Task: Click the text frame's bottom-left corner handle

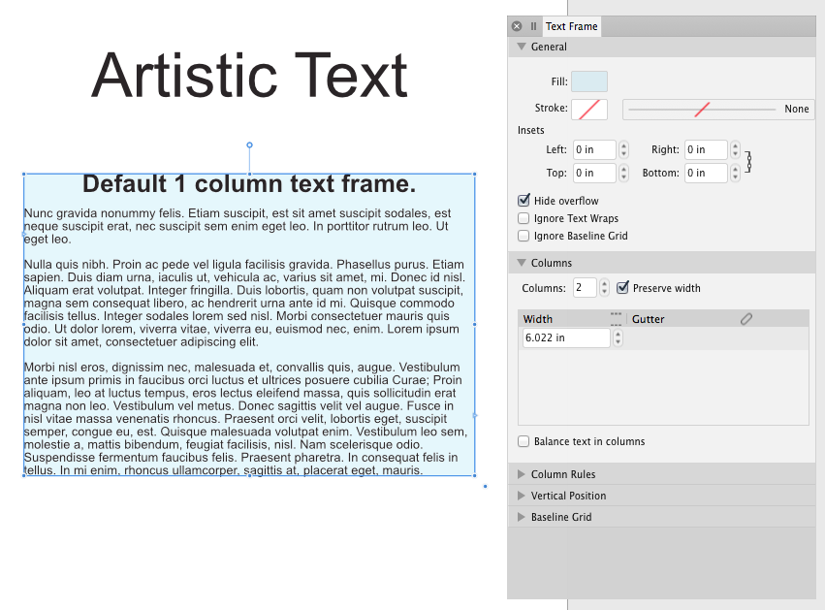Action: [x=23, y=476]
